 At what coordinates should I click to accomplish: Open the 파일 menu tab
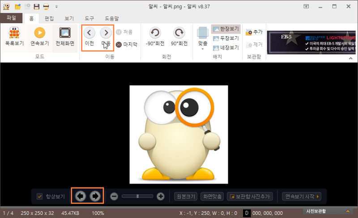coord(11,18)
